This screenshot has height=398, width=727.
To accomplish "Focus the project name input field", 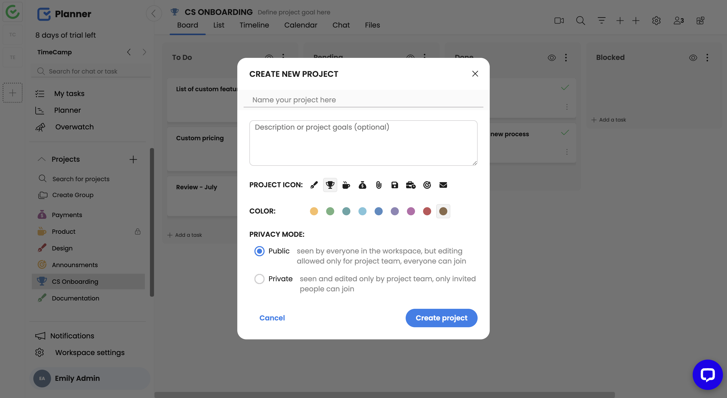I will (363, 100).
